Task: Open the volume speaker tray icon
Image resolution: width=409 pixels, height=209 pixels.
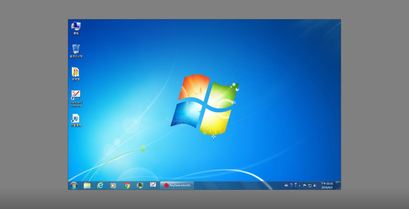Action: [315, 185]
